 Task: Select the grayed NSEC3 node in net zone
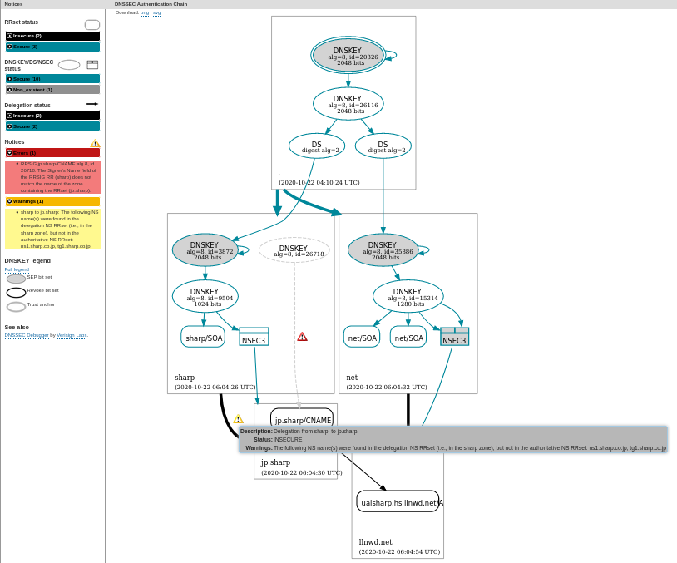click(455, 337)
